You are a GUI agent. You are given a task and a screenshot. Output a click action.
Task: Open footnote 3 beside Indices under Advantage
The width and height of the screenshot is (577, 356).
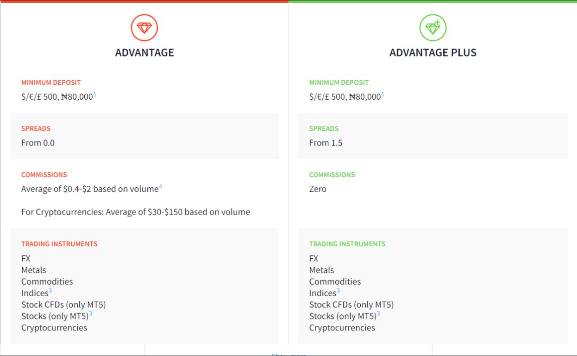(50, 291)
